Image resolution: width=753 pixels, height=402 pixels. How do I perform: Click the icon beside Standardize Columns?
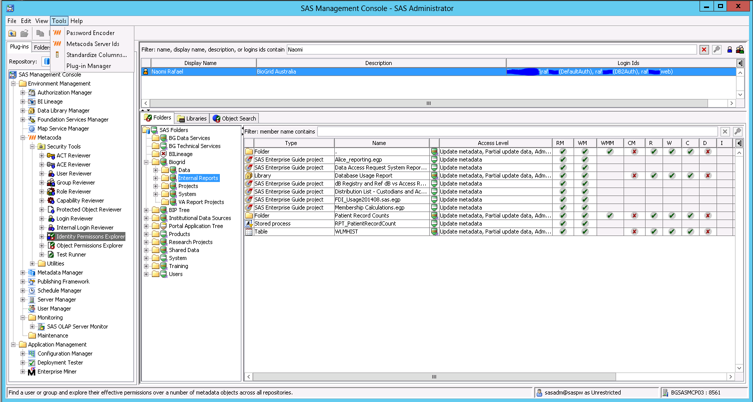(57, 55)
